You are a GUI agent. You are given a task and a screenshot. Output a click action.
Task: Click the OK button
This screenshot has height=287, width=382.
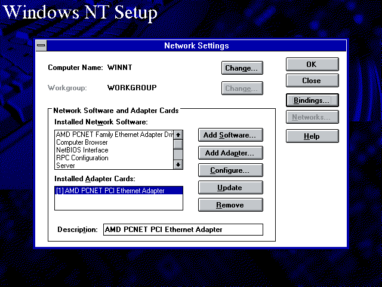coord(312,64)
